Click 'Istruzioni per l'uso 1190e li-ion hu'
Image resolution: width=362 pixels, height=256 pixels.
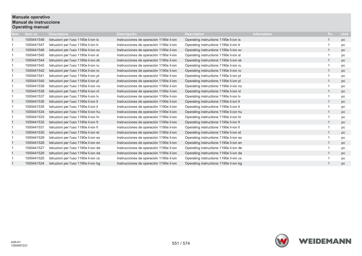(x=74, y=112)
